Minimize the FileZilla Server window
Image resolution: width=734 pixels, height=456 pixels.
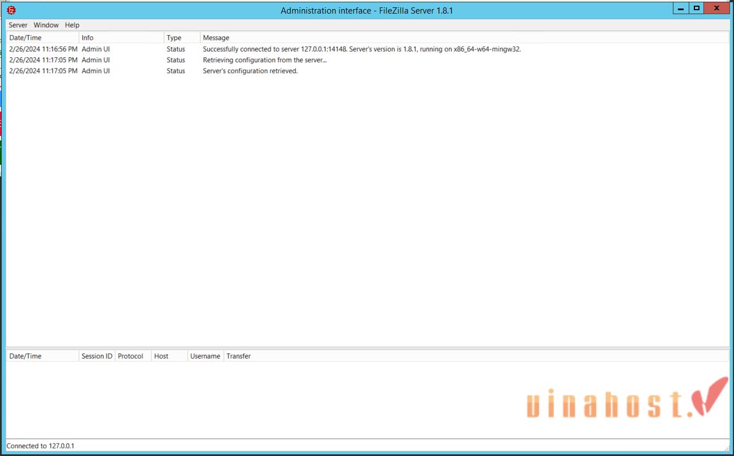point(680,8)
